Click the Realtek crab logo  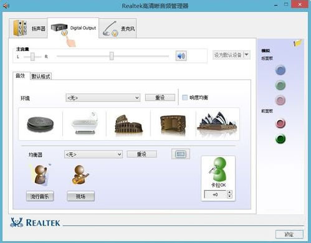point(17,222)
